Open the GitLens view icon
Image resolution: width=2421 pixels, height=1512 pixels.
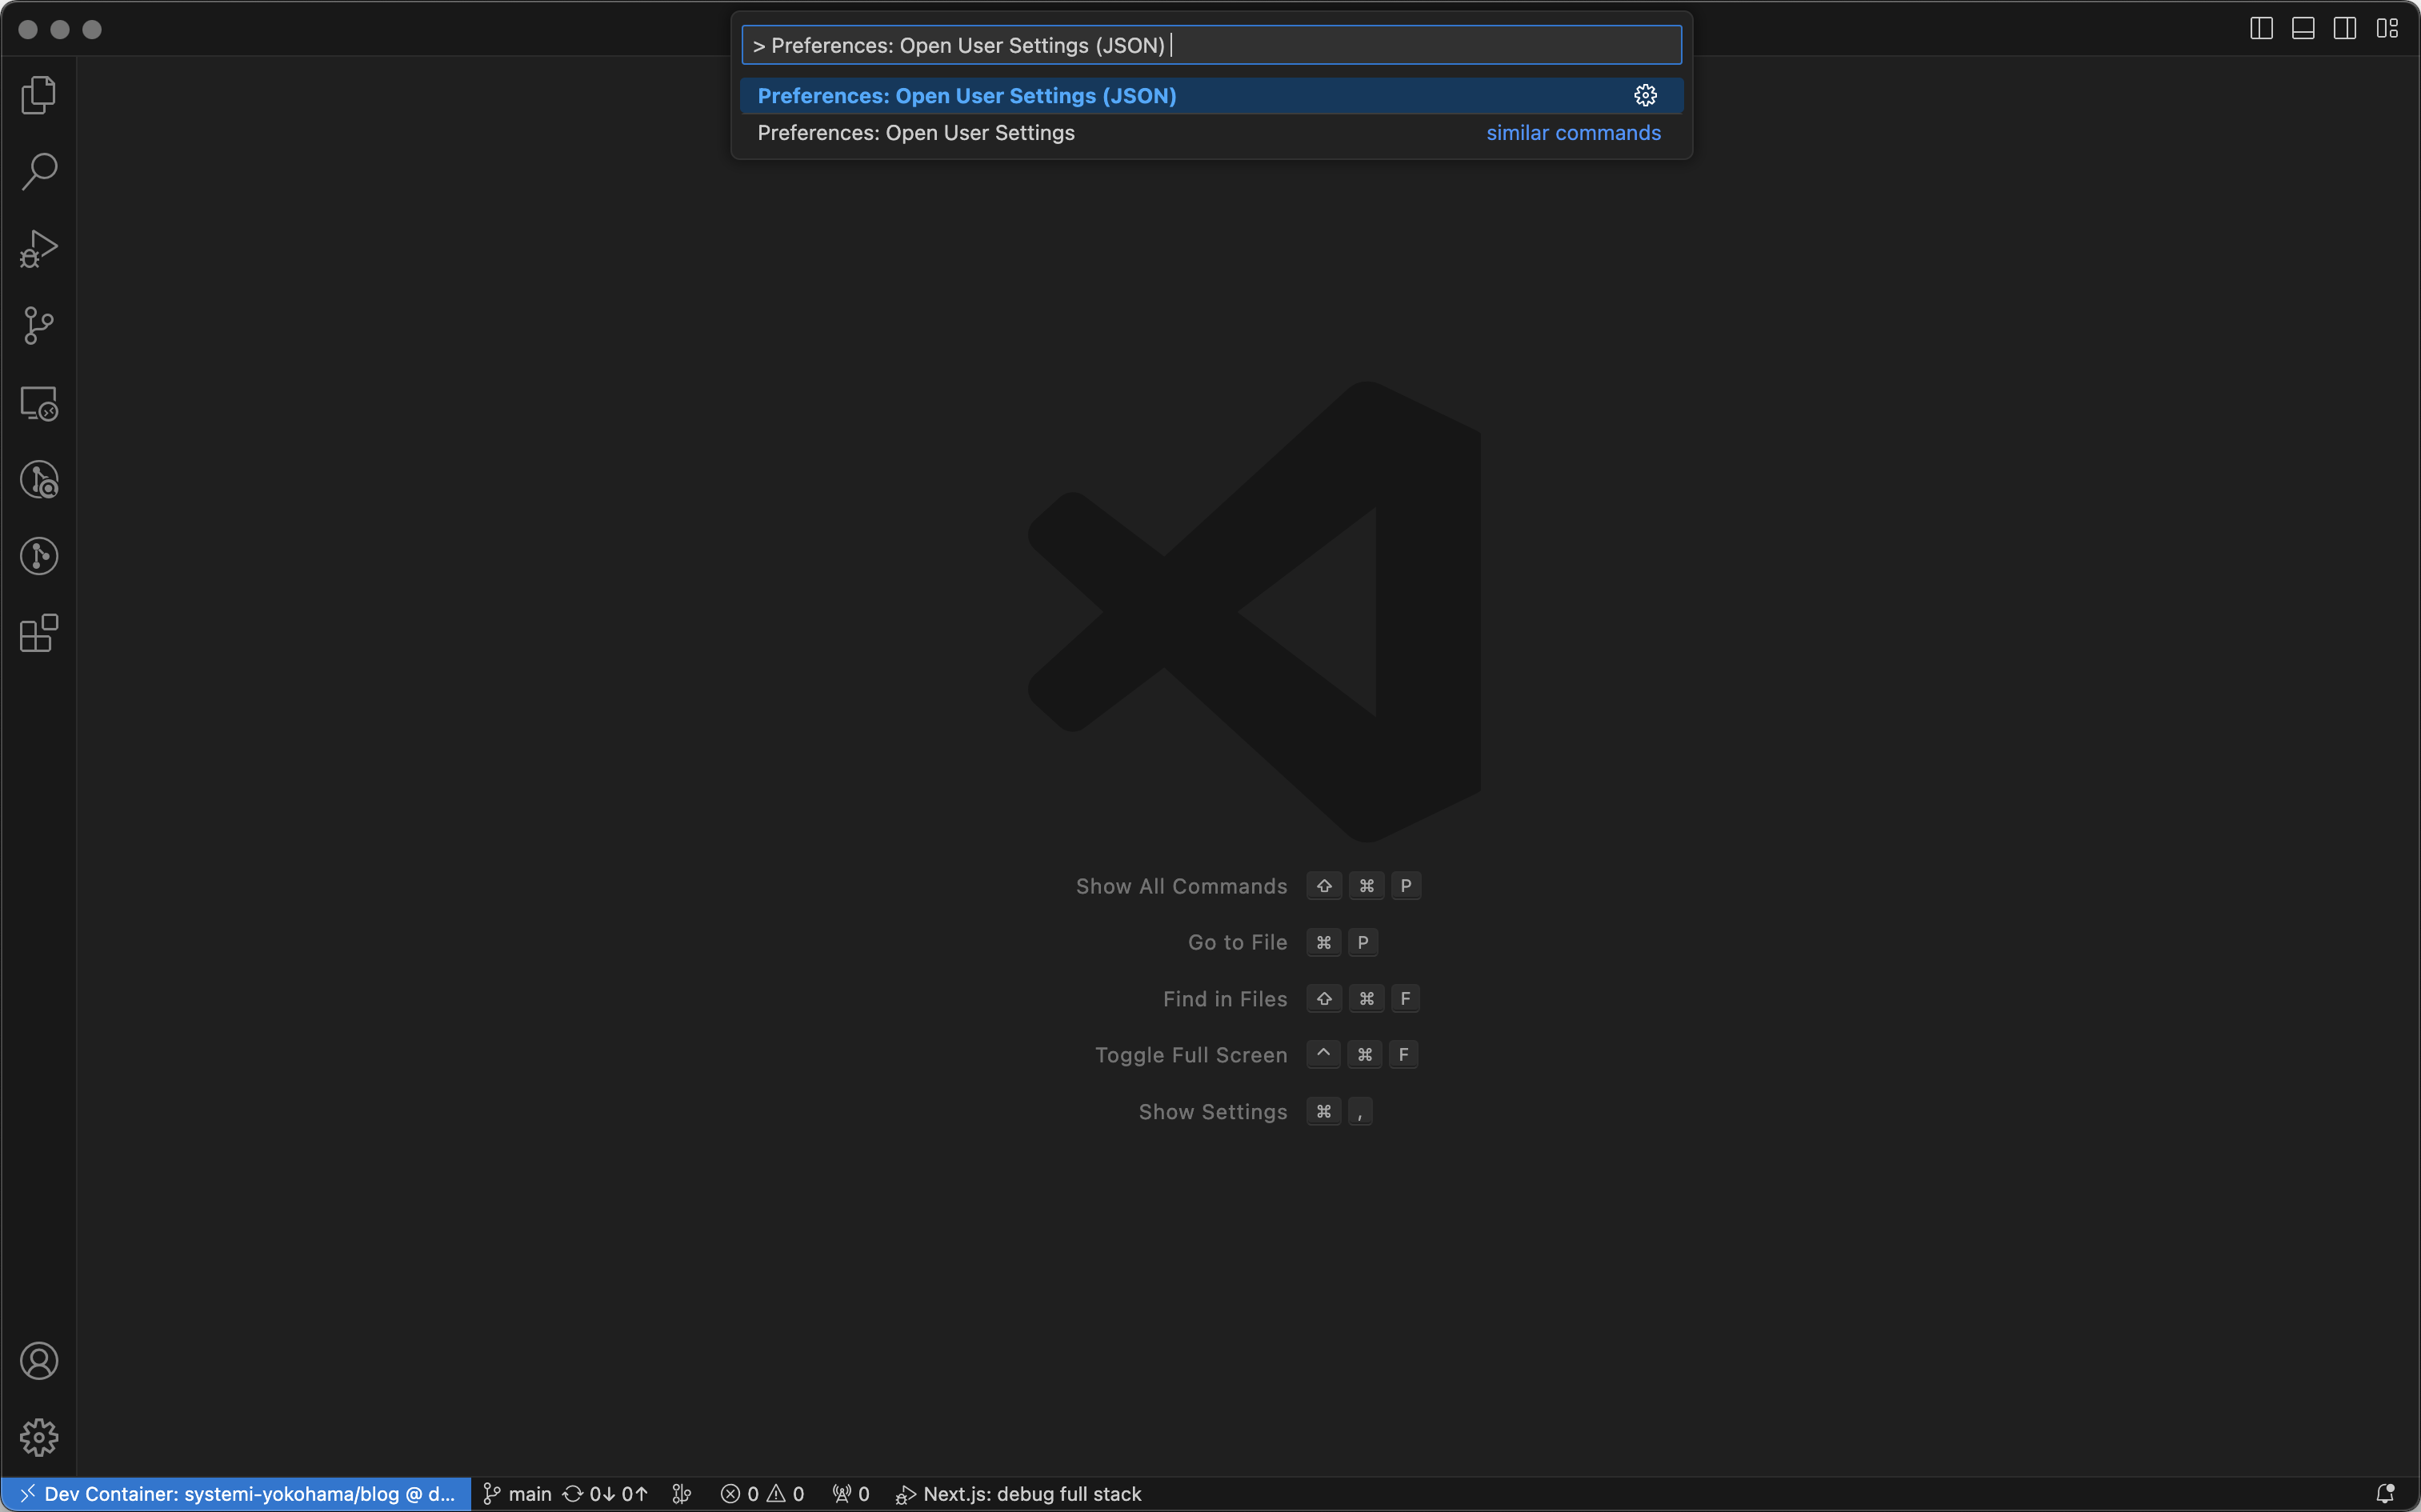coord(39,556)
